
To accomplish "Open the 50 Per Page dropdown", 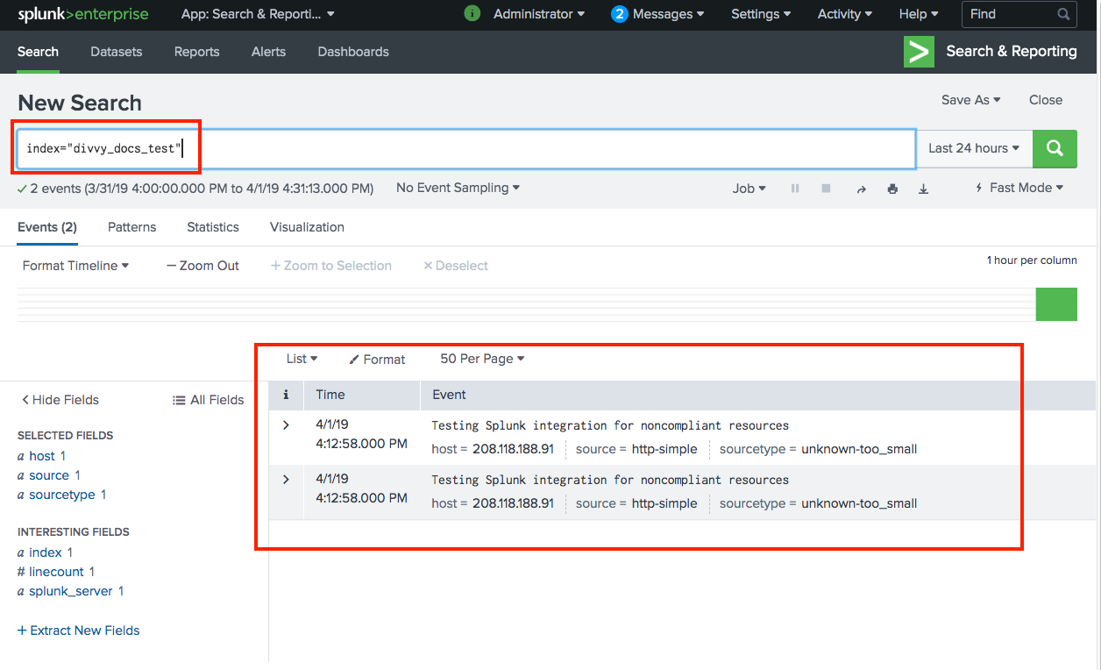I will coord(482,359).
